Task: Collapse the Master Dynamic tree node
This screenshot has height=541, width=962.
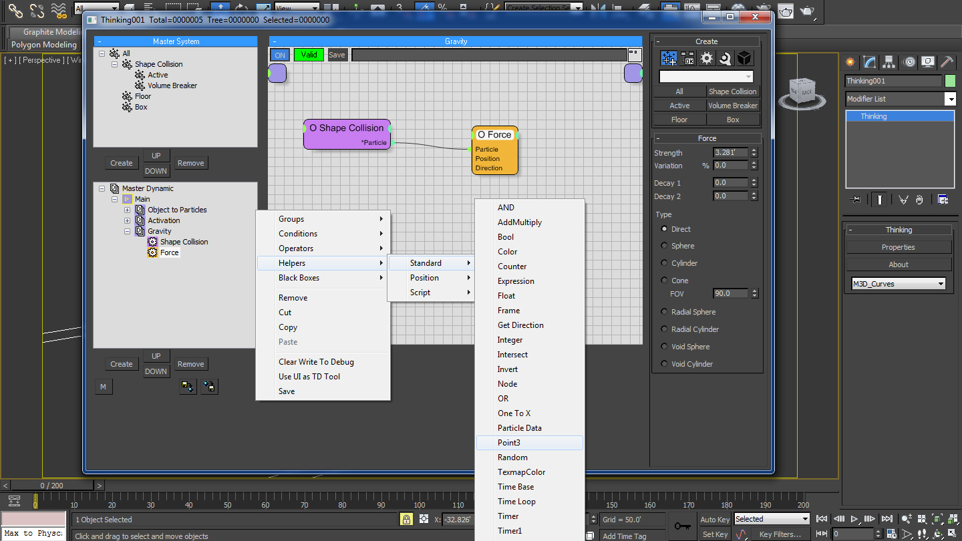Action: [x=102, y=188]
